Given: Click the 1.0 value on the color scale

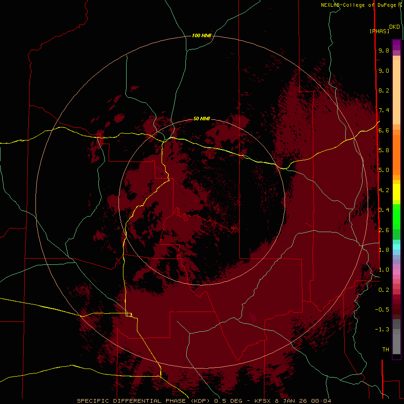Looking at the screenshot, I should point(384,270).
